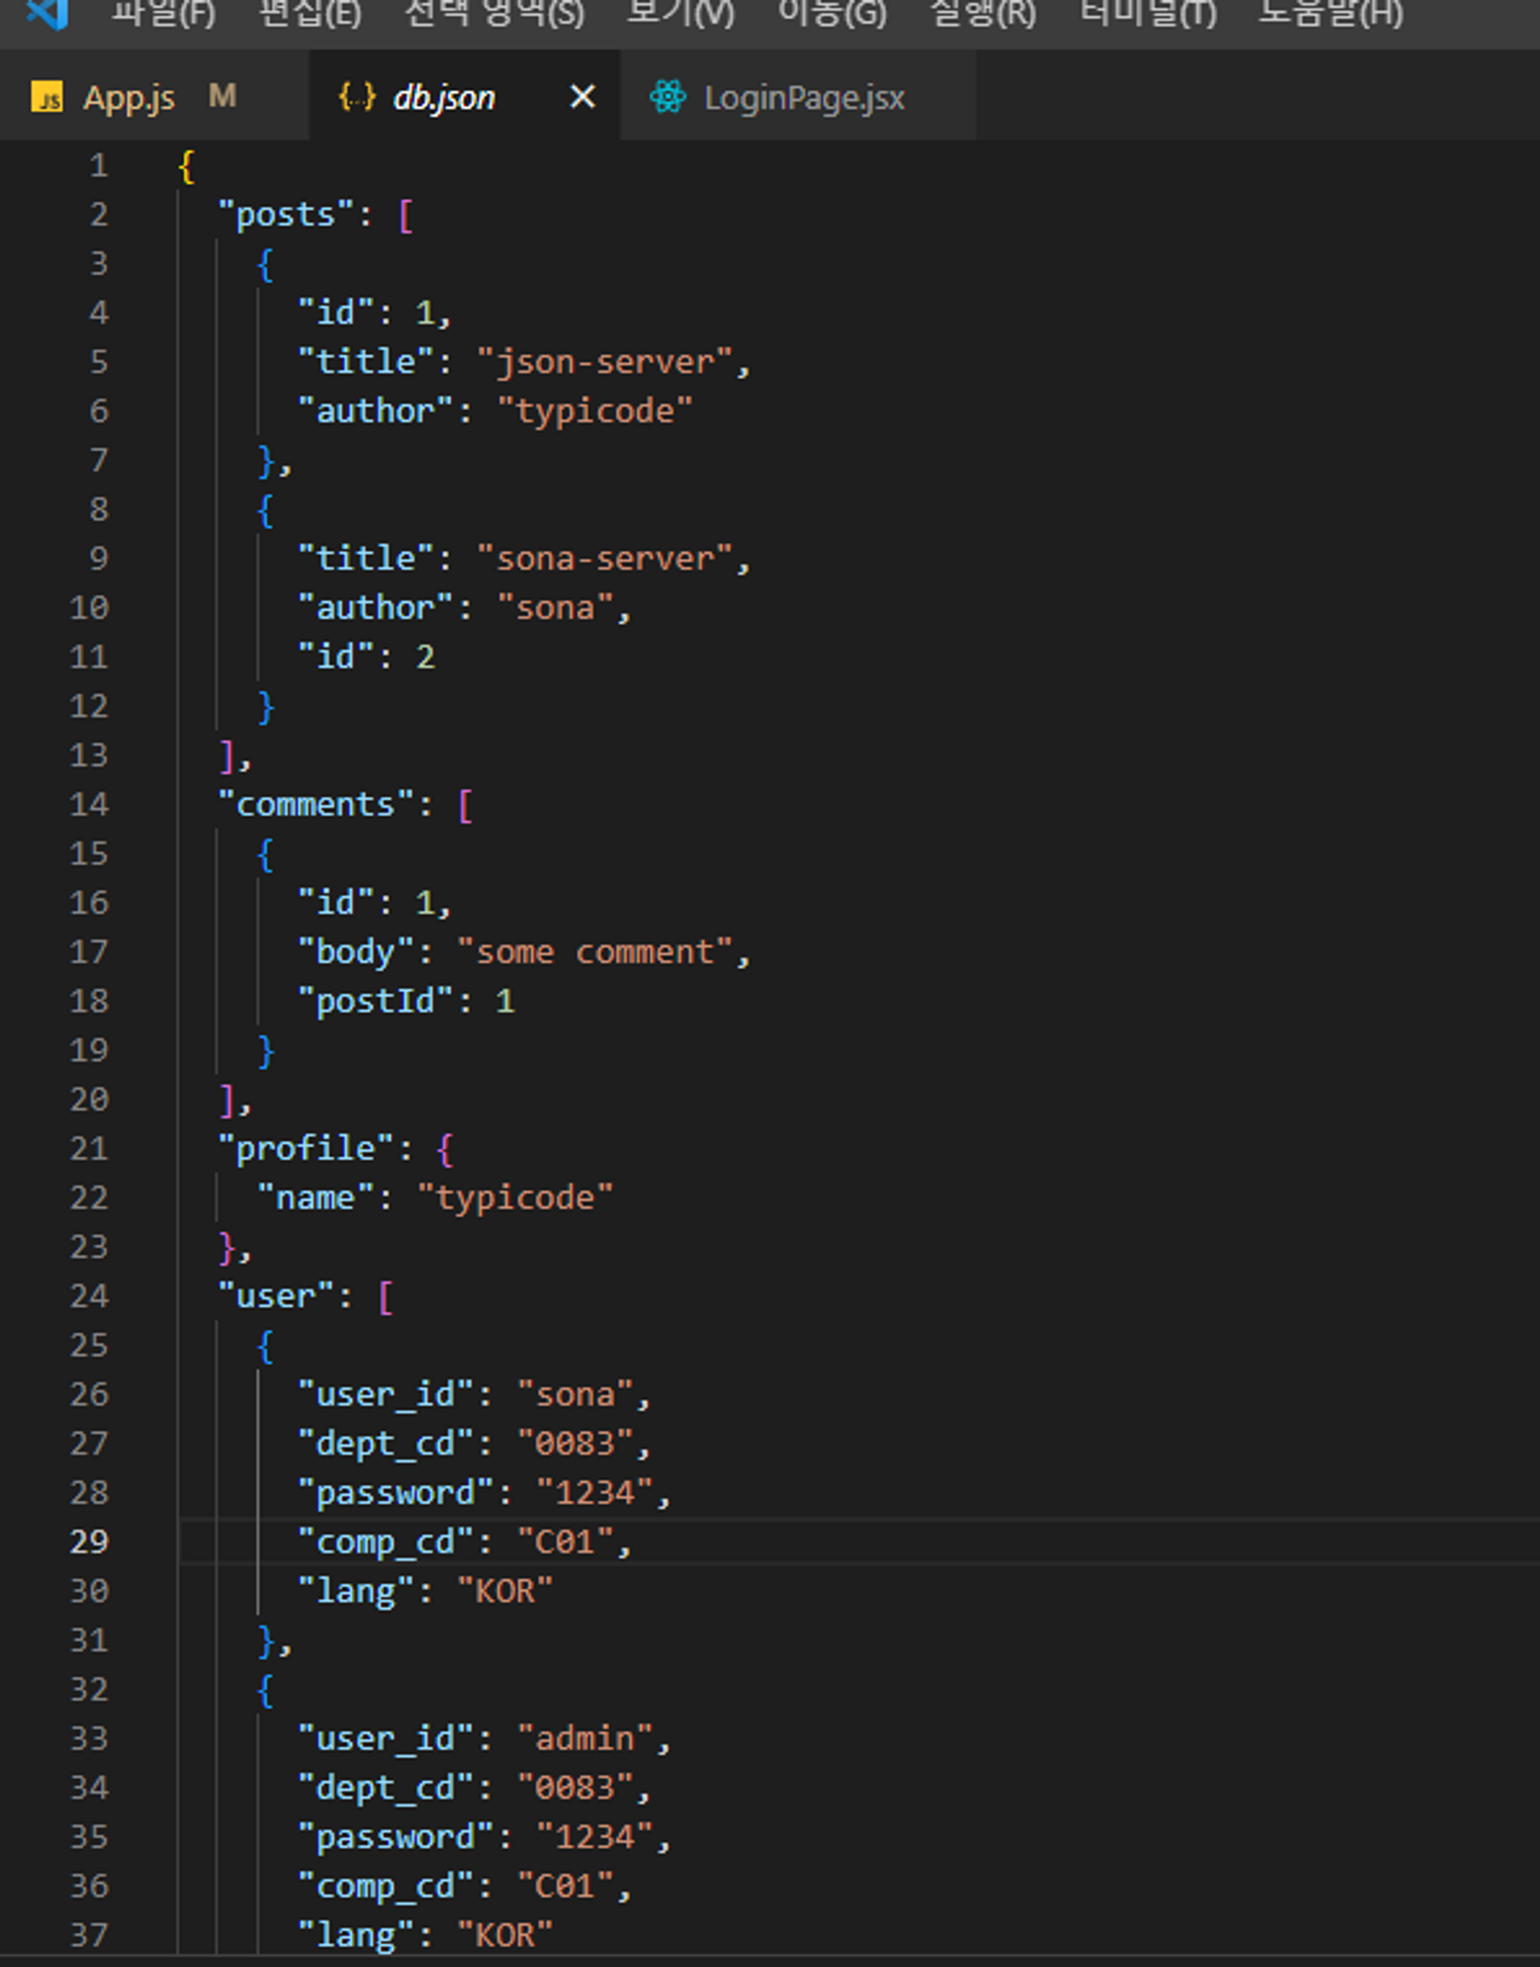
Task: Close the db.json tab
Action: [582, 96]
